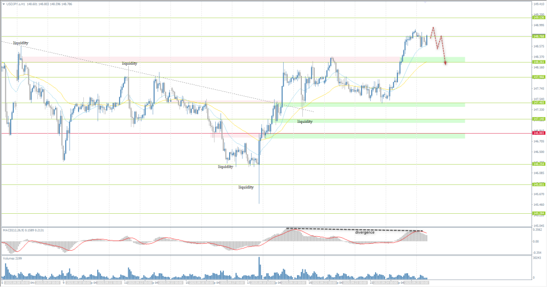Select the red 146.865 price level label
Screen dimensions: 547x287
(x=538, y=134)
